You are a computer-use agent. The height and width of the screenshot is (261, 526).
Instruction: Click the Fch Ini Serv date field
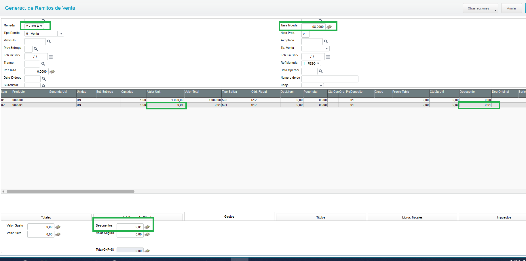click(36, 57)
